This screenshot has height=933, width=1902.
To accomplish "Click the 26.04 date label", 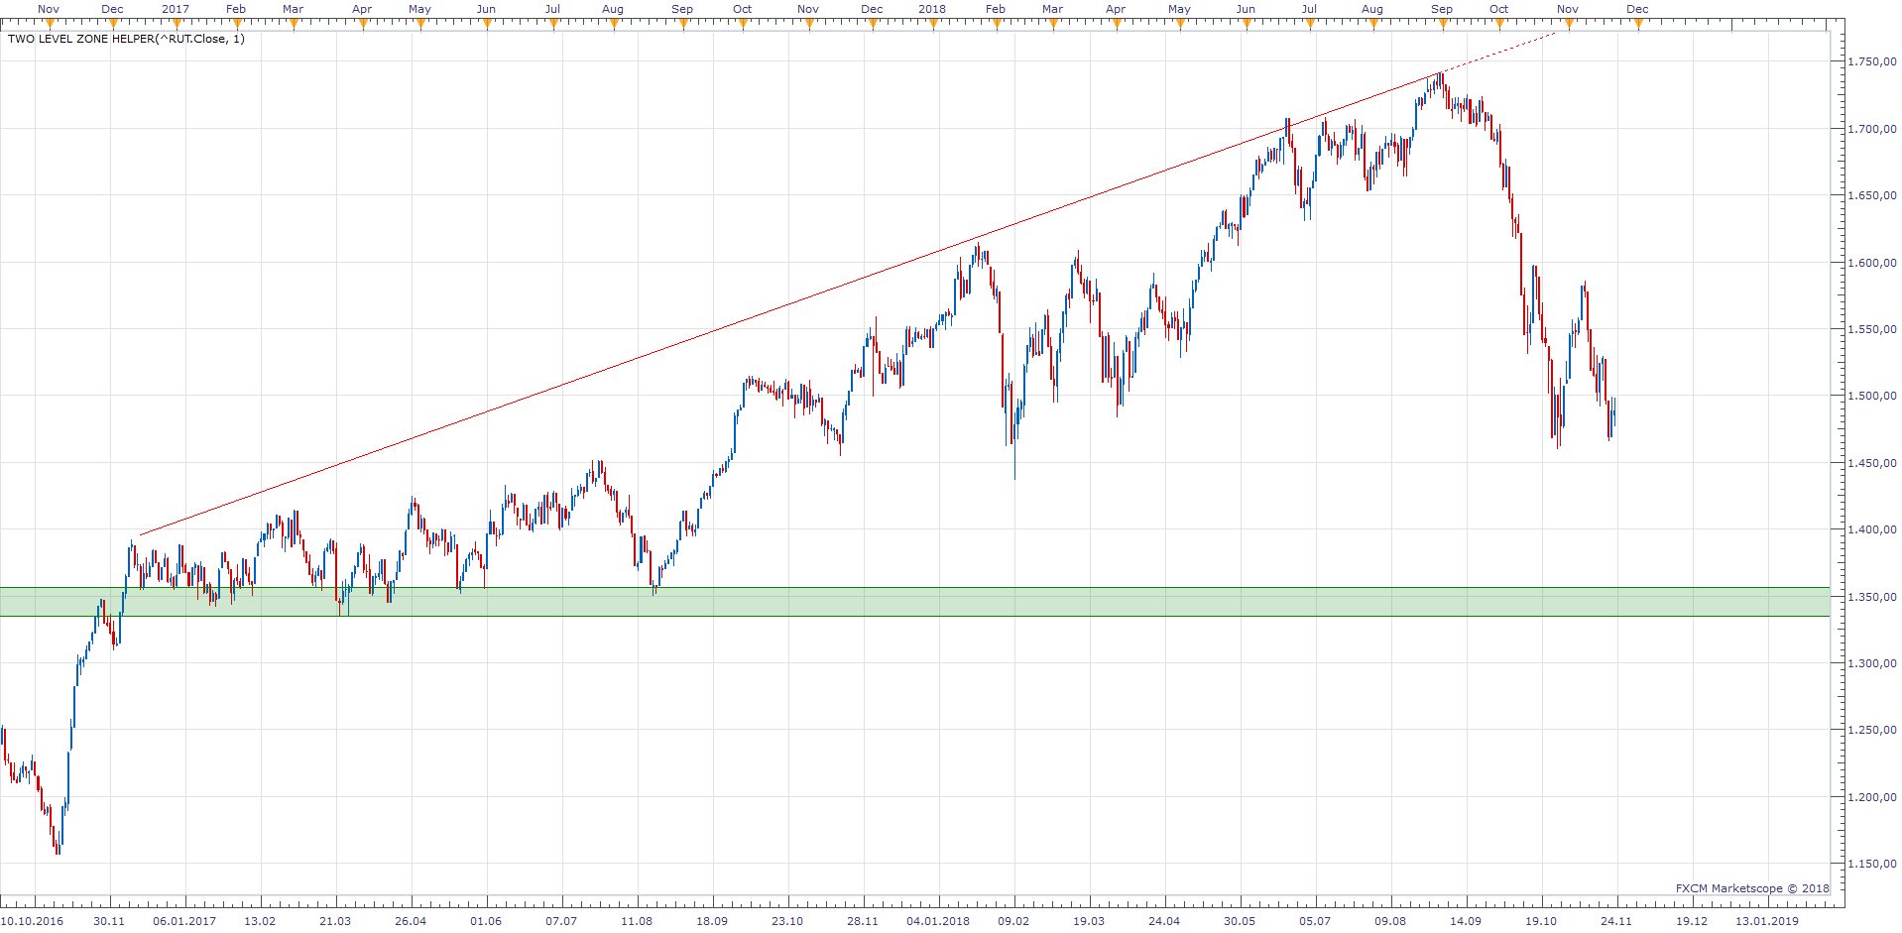I will tap(411, 921).
